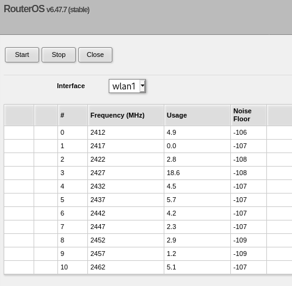Screen dimensions: 292x286
Task: Click frequency 2462 in row 10
Action: pos(98,267)
